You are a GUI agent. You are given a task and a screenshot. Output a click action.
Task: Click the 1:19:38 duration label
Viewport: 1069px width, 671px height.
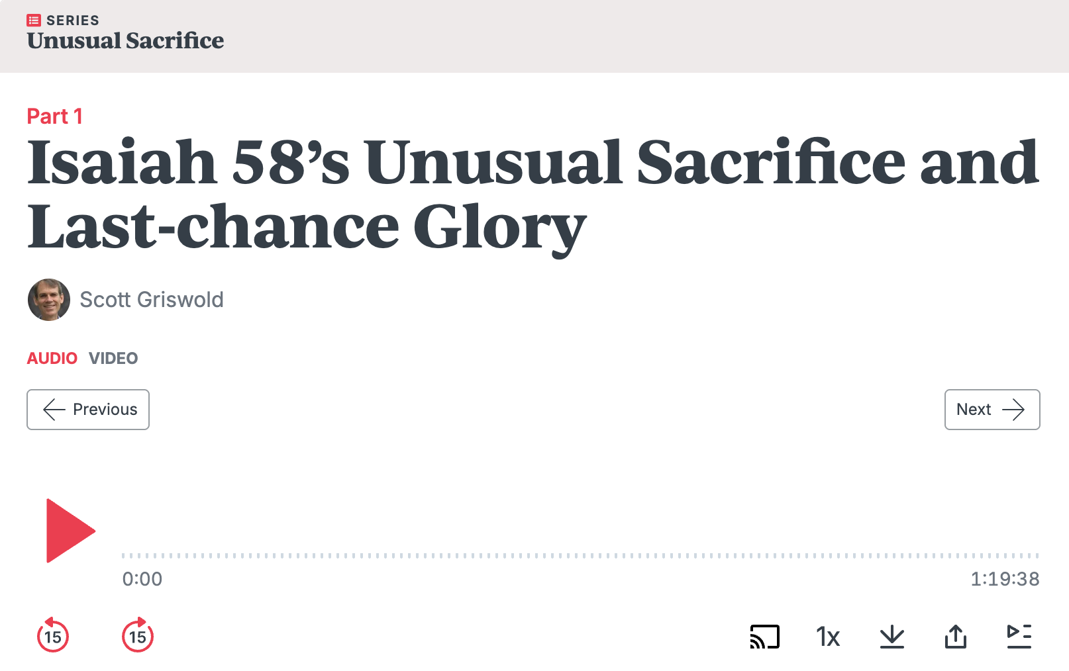tap(1005, 579)
